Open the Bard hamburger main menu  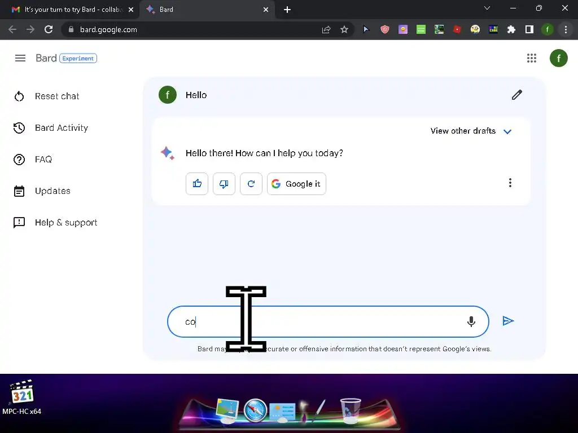tap(20, 58)
